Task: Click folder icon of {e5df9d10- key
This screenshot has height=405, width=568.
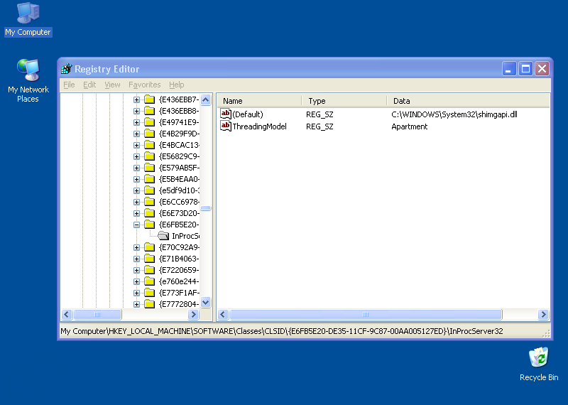Action: coord(150,190)
